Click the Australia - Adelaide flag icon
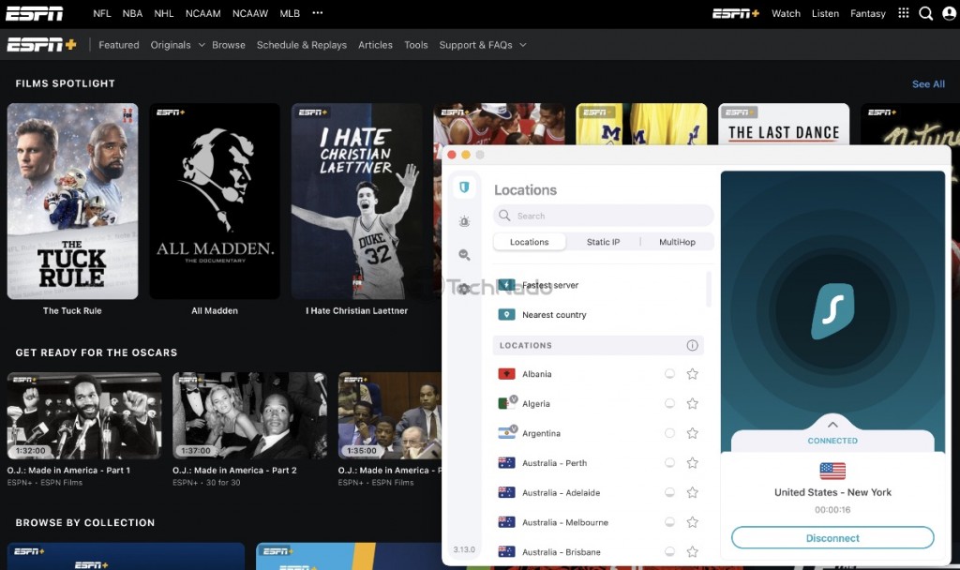The height and width of the screenshot is (570, 960). point(506,492)
